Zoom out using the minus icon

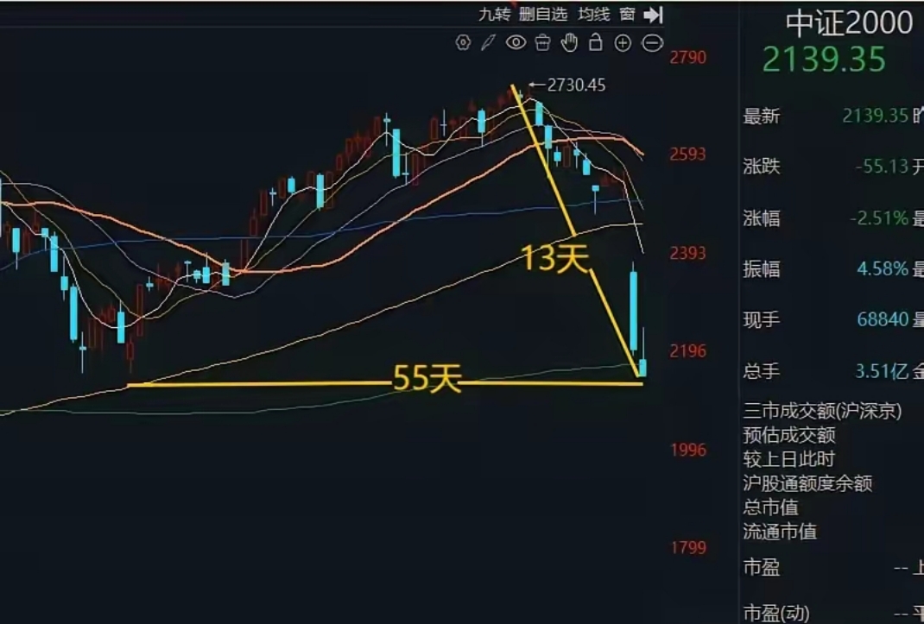(x=650, y=41)
